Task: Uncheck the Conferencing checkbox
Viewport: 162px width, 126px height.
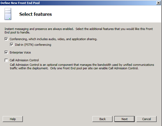Action: tap(6, 39)
